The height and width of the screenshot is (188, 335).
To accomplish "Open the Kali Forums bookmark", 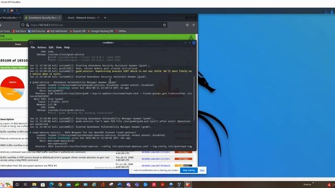I will (x=36, y=31).
